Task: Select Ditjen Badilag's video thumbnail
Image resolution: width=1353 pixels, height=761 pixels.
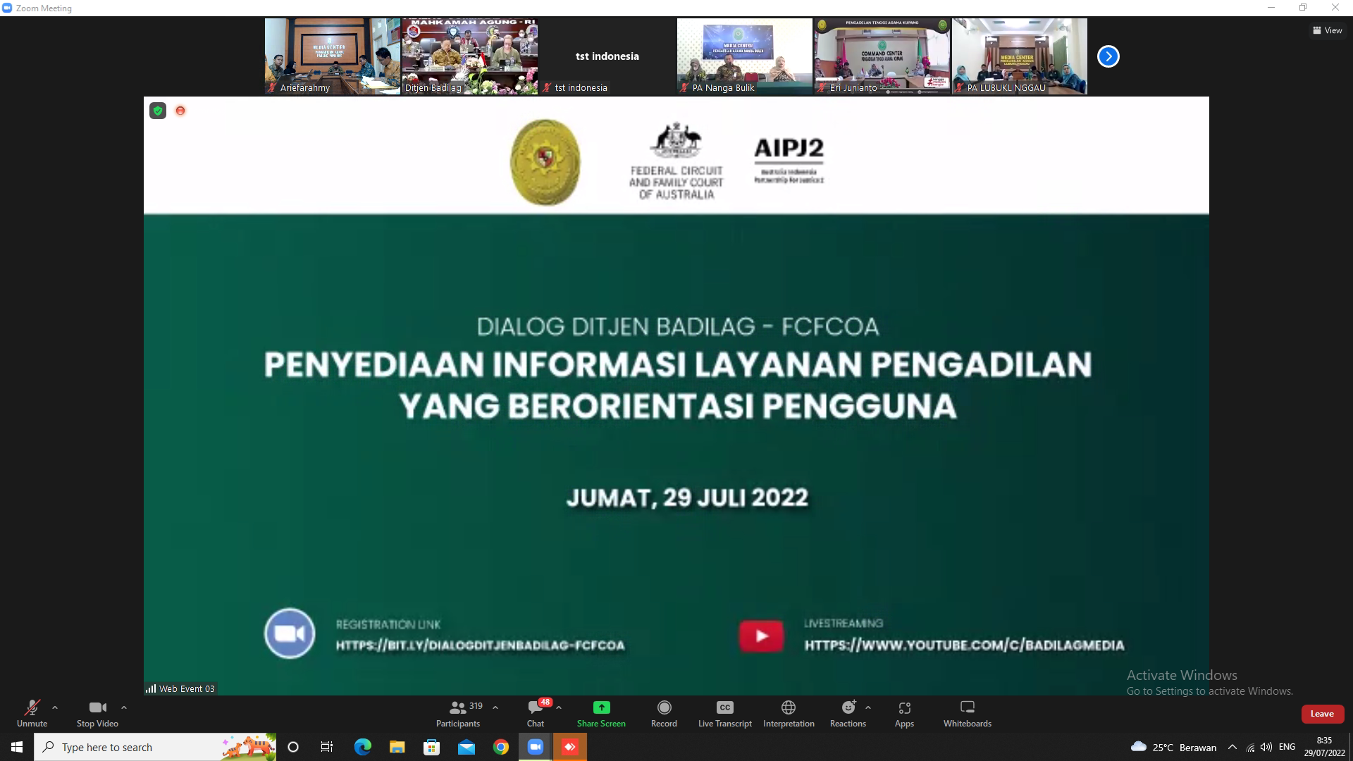Action: [469, 56]
